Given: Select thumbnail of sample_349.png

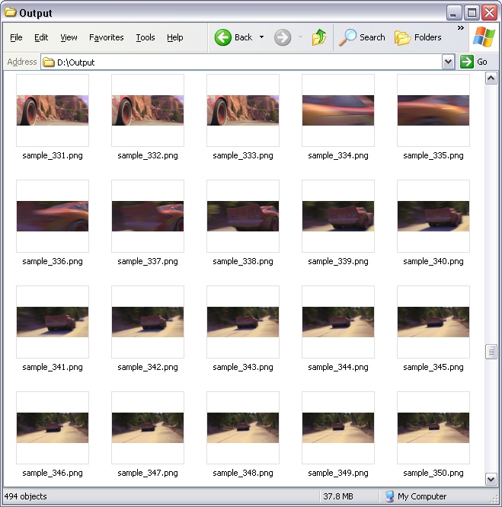Looking at the screenshot, I should 338,428.
